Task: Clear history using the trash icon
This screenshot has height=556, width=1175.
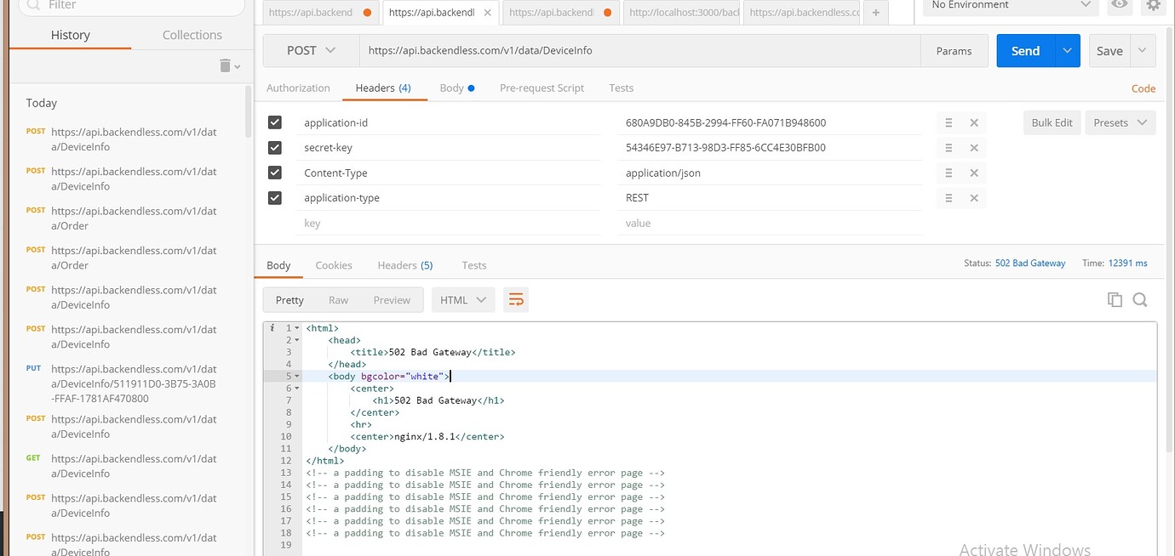Action: [x=224, y=65]
